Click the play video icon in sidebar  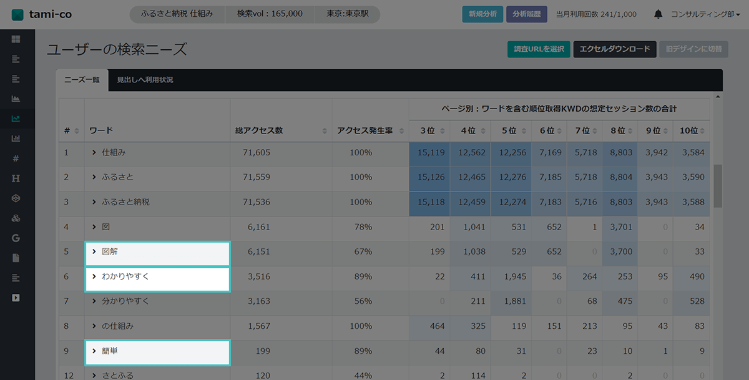[x=16, y=298]
